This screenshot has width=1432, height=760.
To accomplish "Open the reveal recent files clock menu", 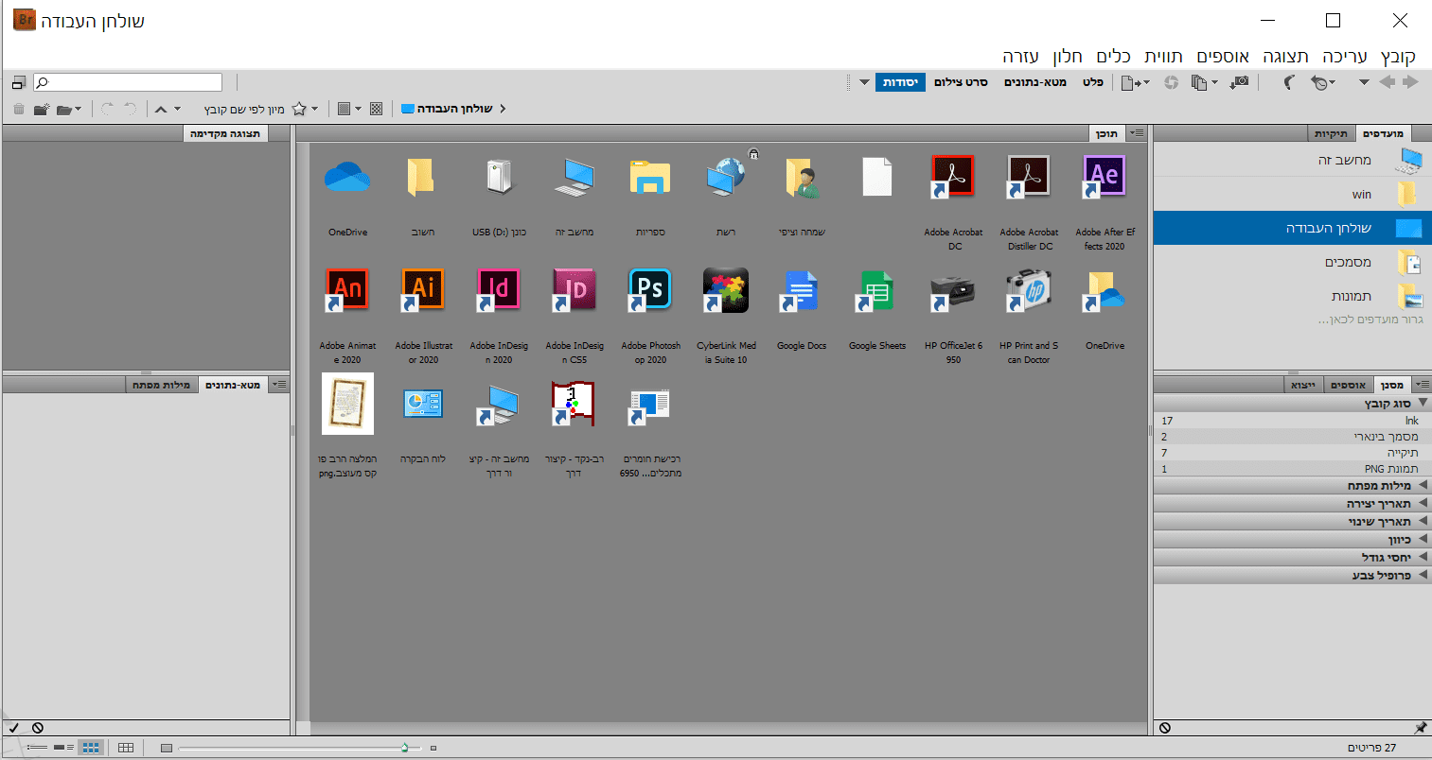I will [1322, 82].
